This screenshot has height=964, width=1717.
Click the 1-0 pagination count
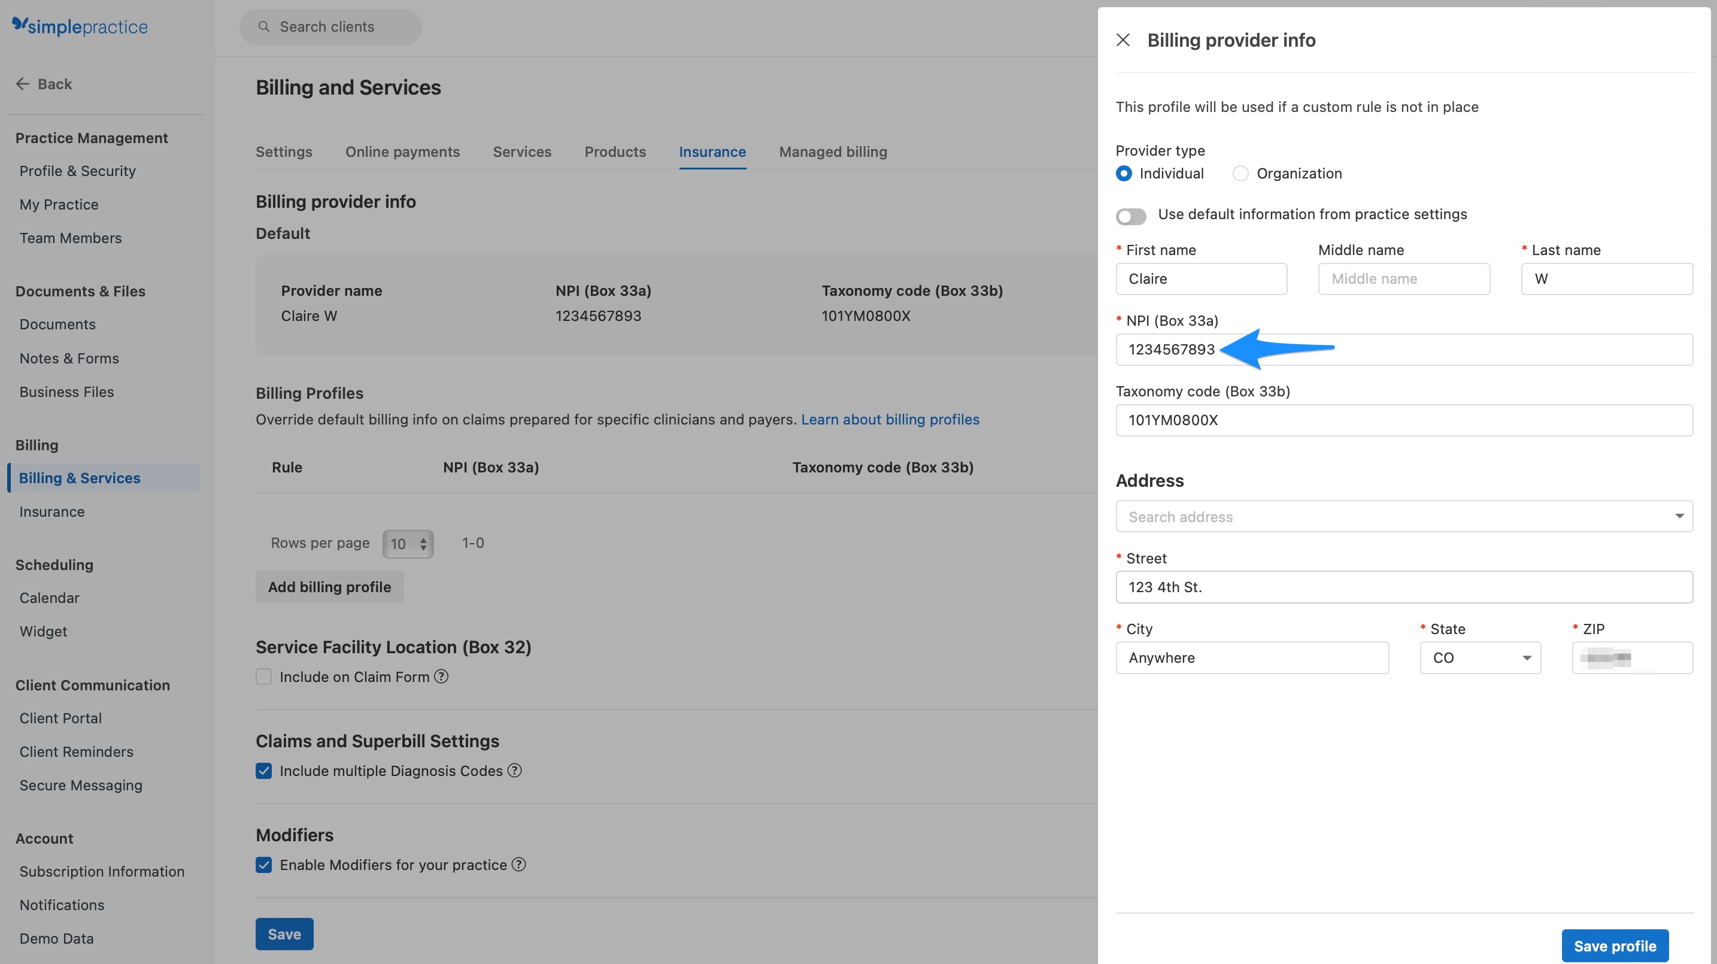(473, 542)
